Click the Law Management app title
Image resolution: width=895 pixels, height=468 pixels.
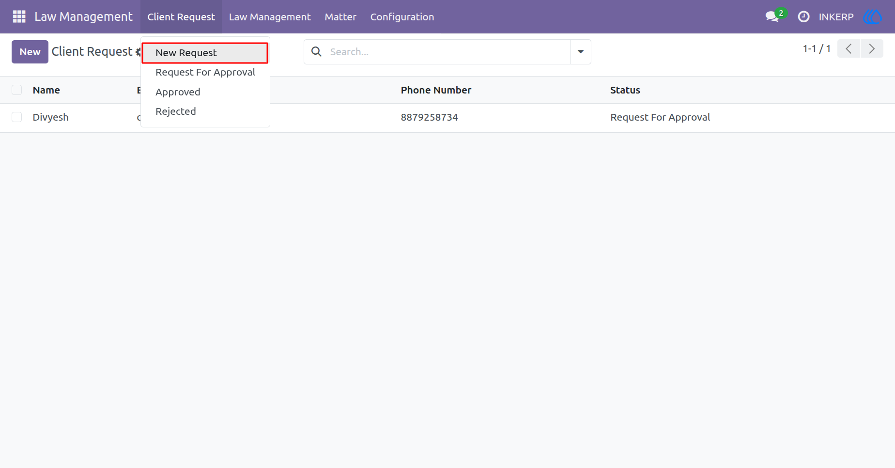[x=83, y=16]
